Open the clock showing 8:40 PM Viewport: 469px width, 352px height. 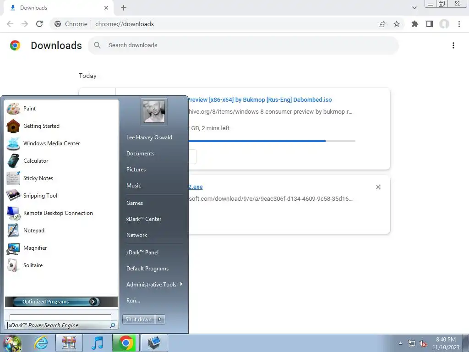(x=446, y=343)
